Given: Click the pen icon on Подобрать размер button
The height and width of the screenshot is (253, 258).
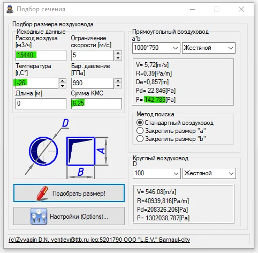Looking at the screenshot, I should 42,194.
